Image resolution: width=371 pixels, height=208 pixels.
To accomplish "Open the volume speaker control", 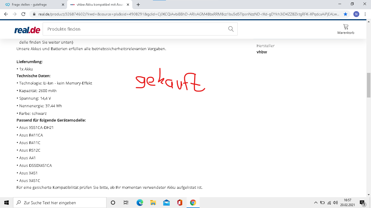I will (x=335, y=203).
